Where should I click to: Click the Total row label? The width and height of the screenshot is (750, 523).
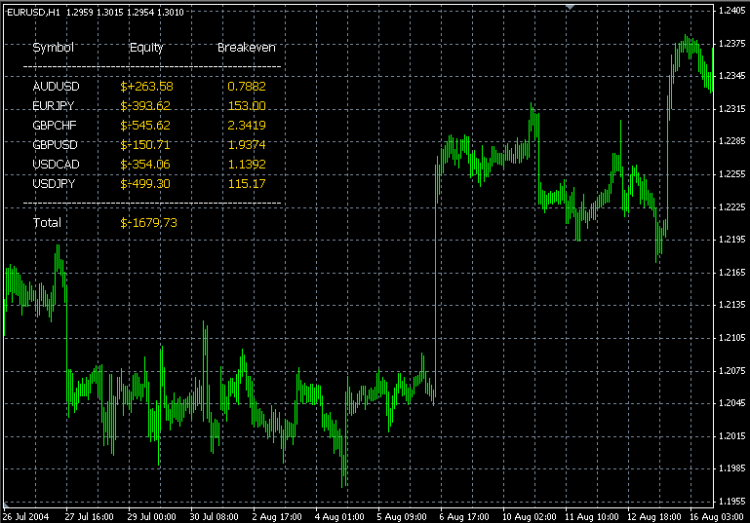pyautogui.click(x=47, y=223)
